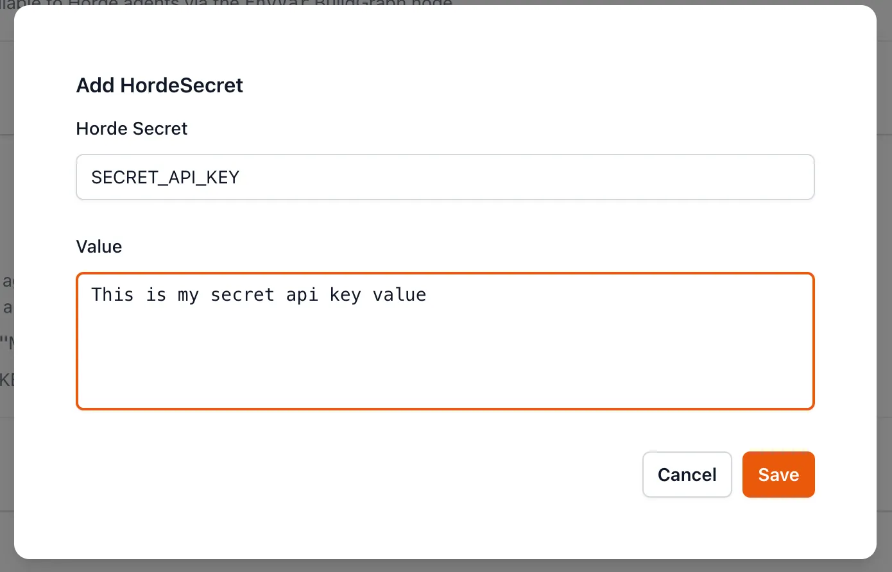Click the word "Add" in the dialog title
The height and width of the screenshot is (572, 892).
(95, 85)
